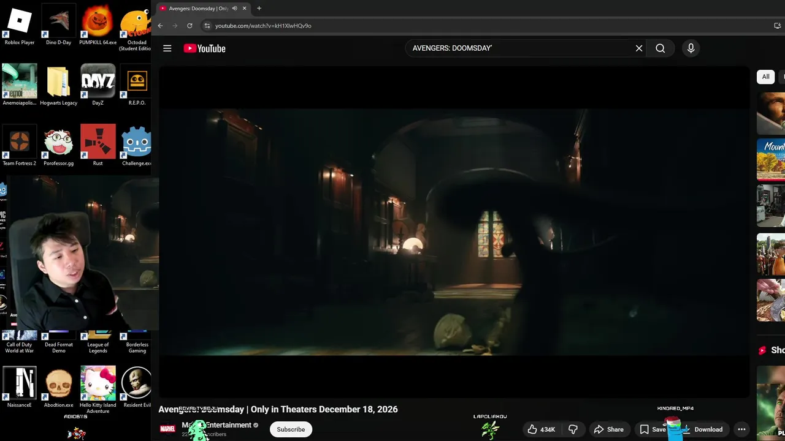The image size is (785, 441).
Task: Go to YouTube home via logo
Action: pyautogui.click(x=204, y=48)
